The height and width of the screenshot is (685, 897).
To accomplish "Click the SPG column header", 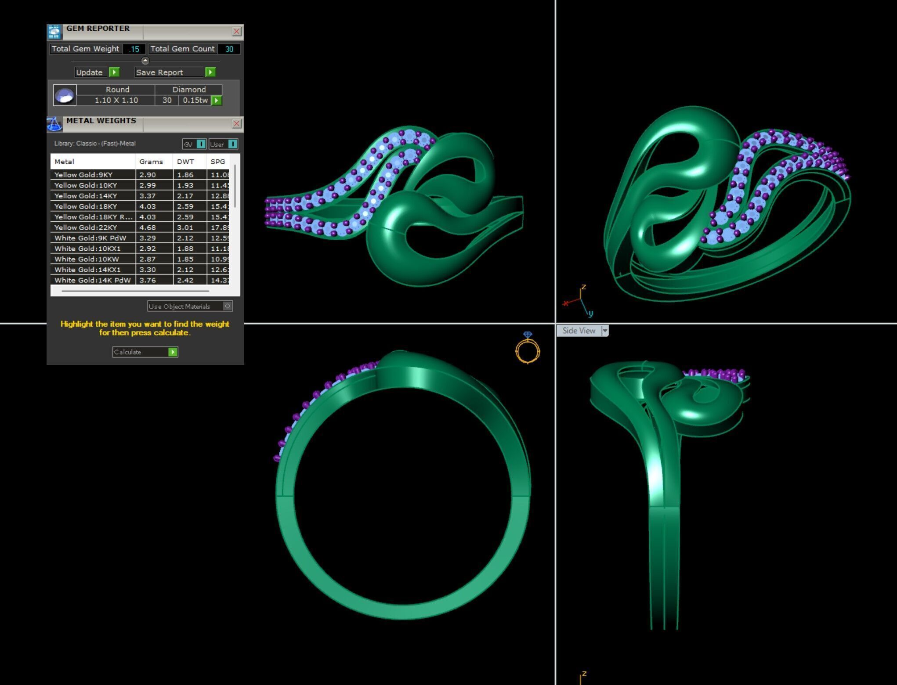I will point(218,161).
